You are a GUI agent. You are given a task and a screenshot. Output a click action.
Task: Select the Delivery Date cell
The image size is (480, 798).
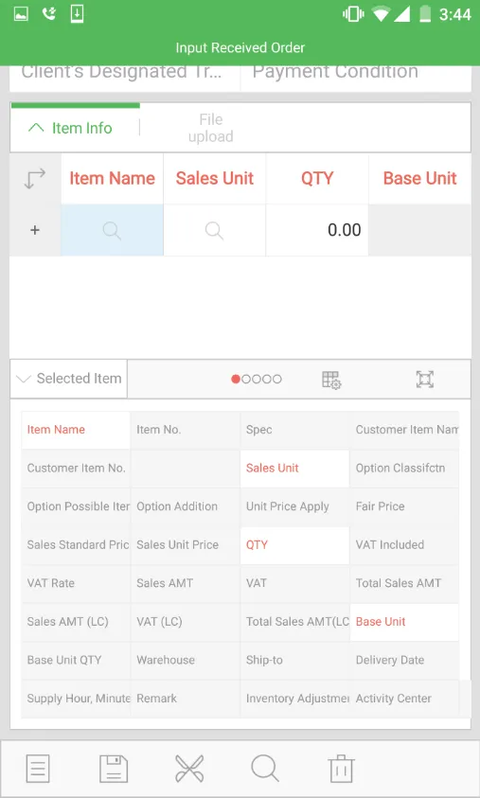[404, 661]
